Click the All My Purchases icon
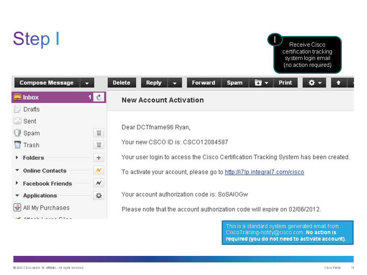Viewport: 367px width, 275px height. pyautogui.click(x=17, y=207)
